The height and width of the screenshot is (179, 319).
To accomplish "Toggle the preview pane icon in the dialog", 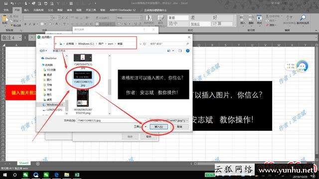I will (180, 51).
